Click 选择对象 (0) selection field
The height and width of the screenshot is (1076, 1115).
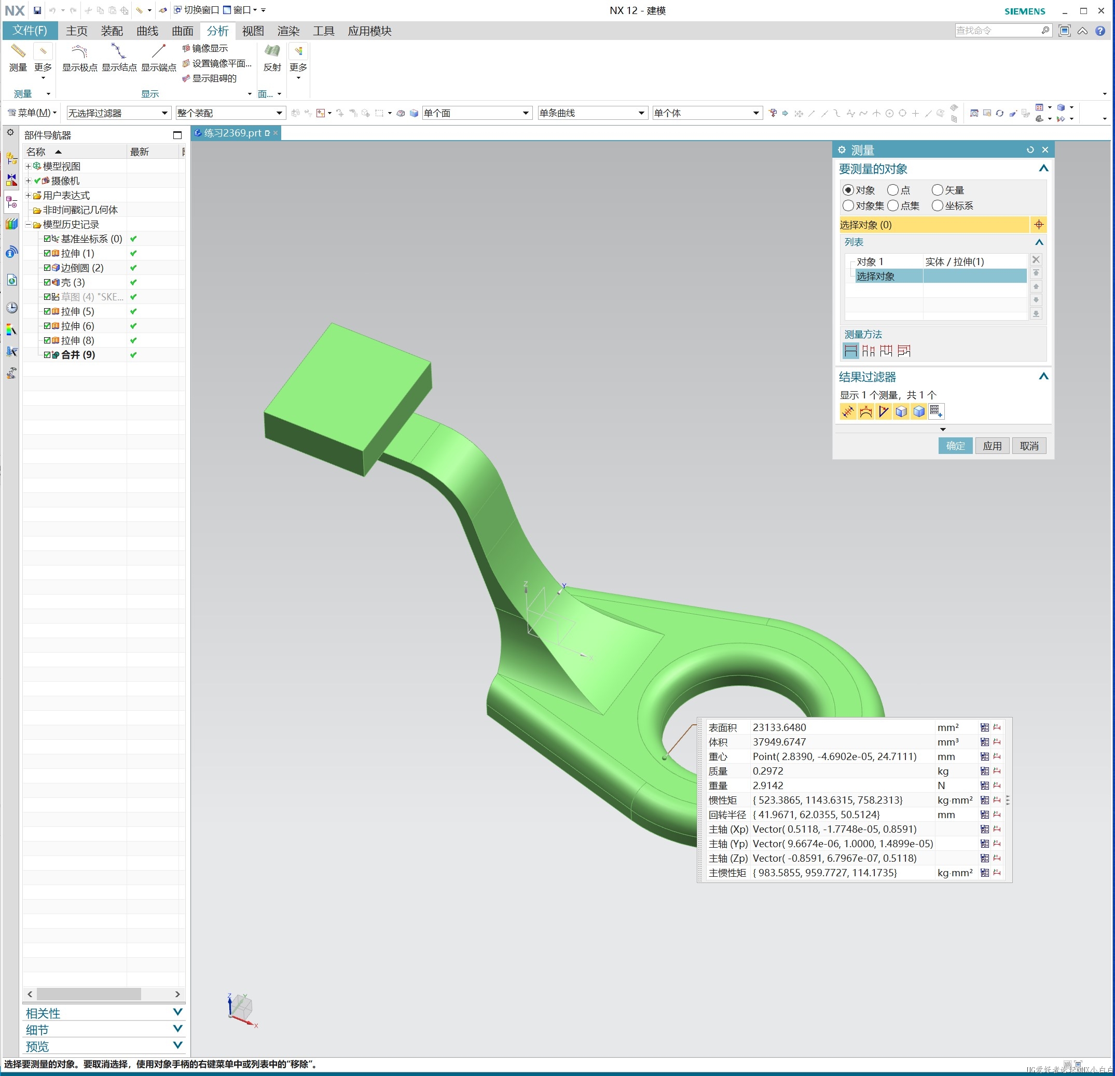(934, 225)
